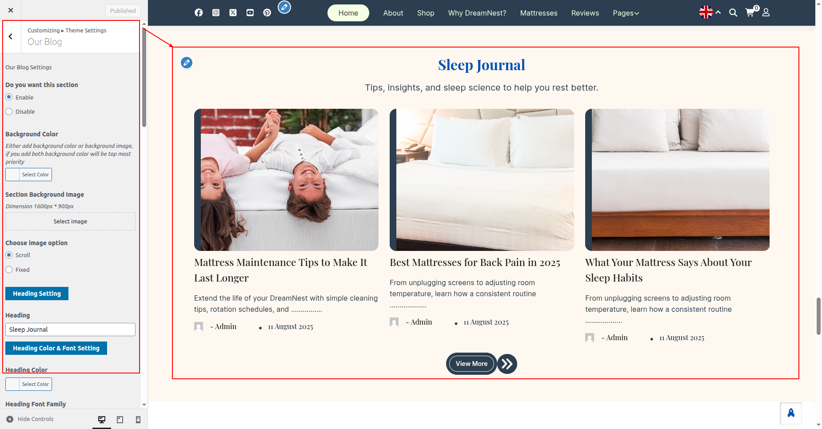Click the scroll-to-top rocket icon
Viewport: 822px width, 429px height.
coord(791,413)
